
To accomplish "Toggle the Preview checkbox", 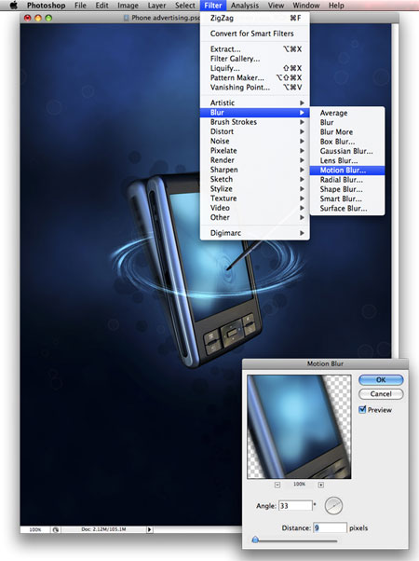I will [362, 410].
